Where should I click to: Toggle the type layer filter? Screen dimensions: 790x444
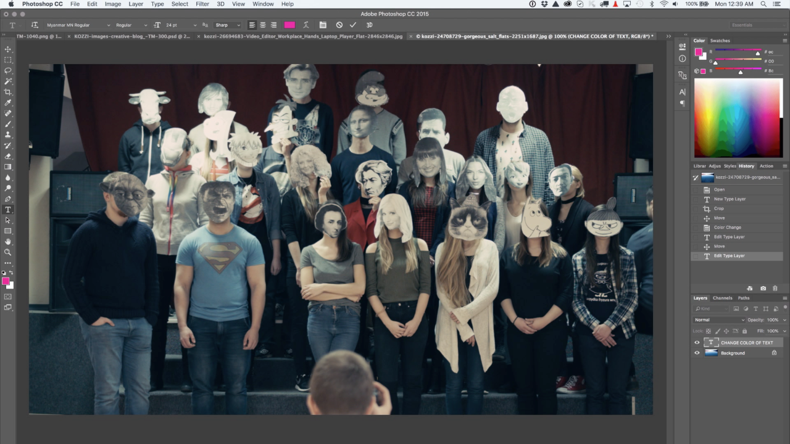click(x=756, y=308)
